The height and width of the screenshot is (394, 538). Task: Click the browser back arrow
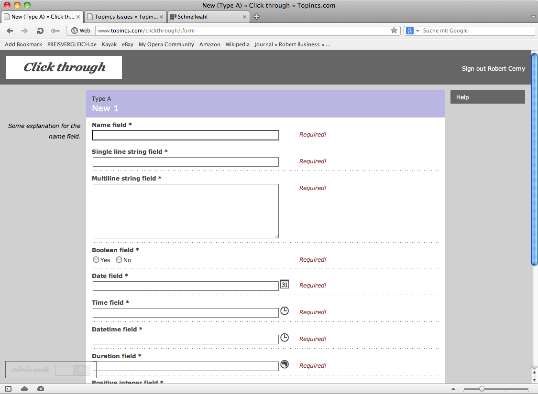tap(10, 31)
